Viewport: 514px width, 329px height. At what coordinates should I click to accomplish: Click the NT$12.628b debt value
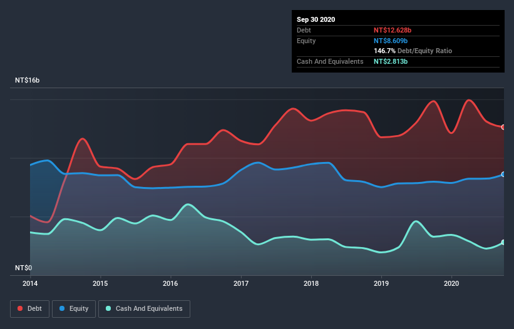tap(393, 30)
